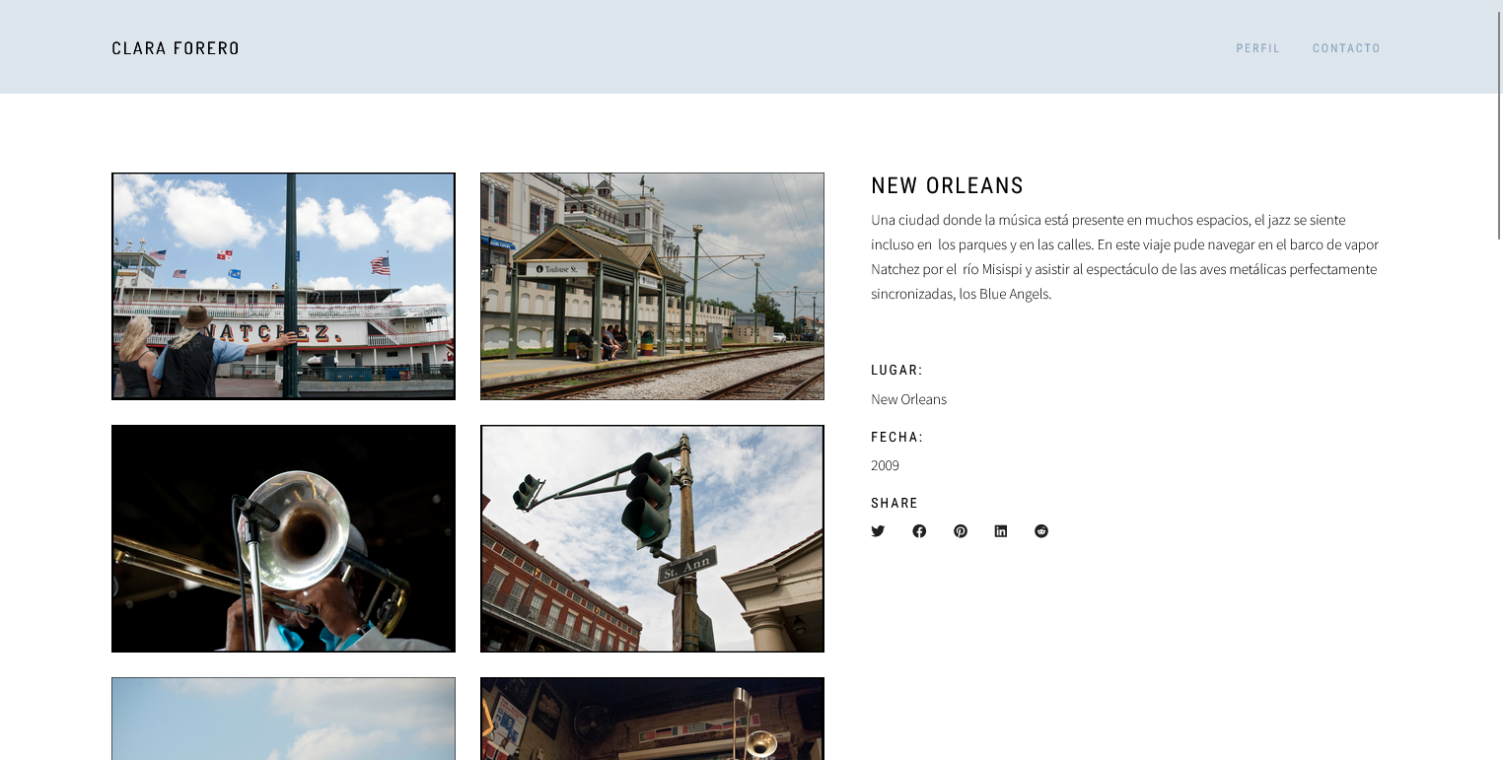Share via the LinkedIn icon

click(x=1001, y=531)
